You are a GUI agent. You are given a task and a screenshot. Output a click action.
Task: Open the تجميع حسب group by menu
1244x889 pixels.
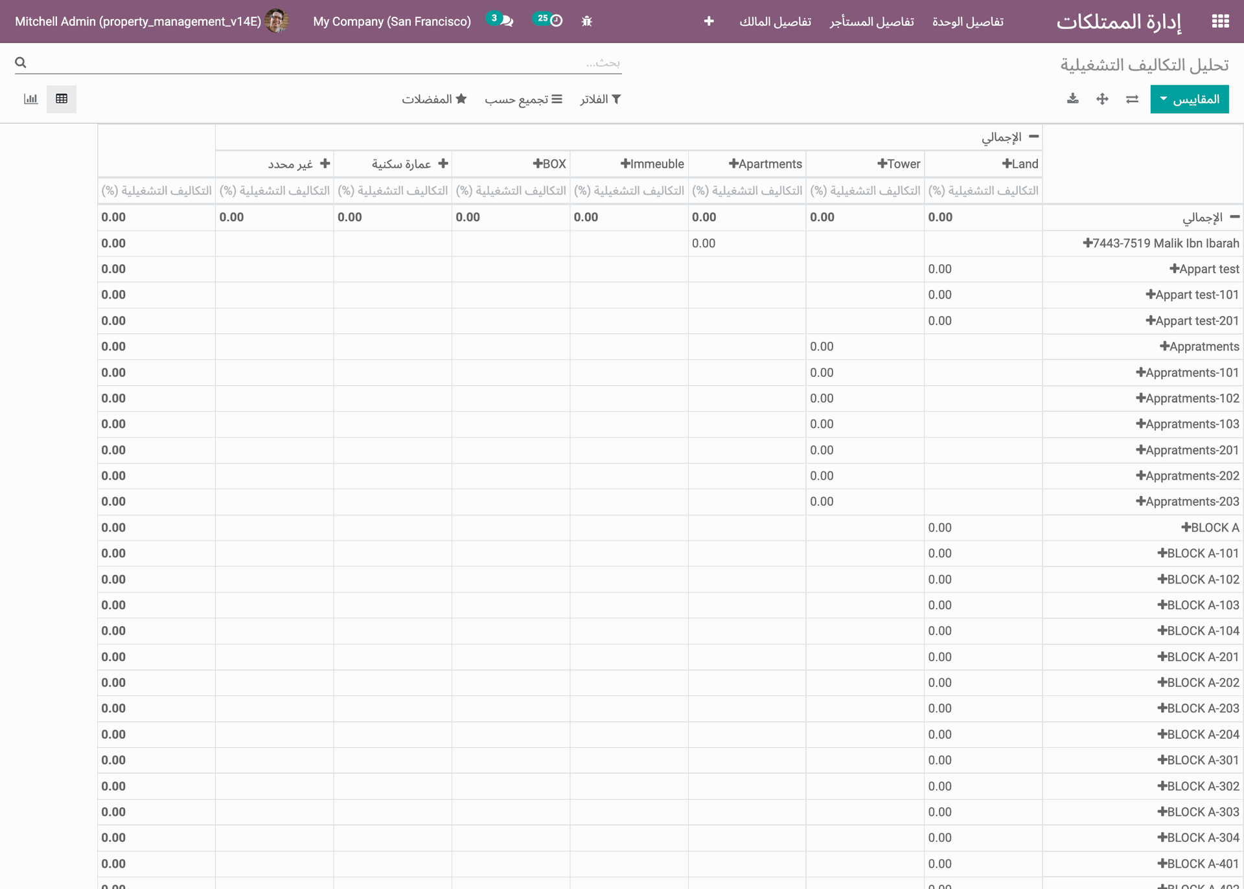click(x=524, y=99)
